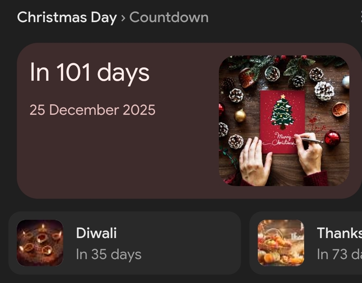This screenshot has height=283, width=362.
Task: Select the Christmas Day breadcrumb
Action: 67,17
